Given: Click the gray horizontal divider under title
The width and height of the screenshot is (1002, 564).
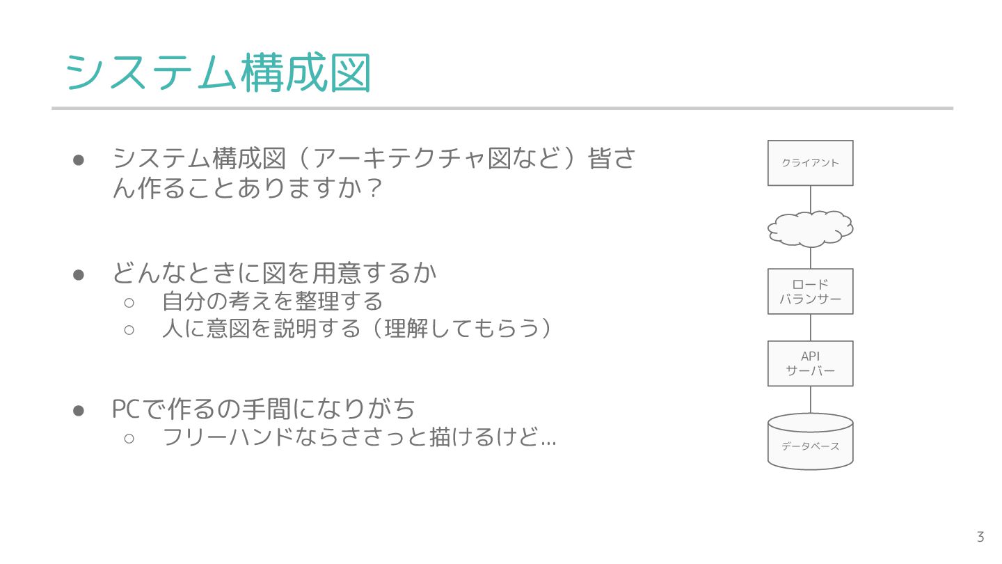Looking at the screenshot, I should pyautogui.click(x=502, y=109).
